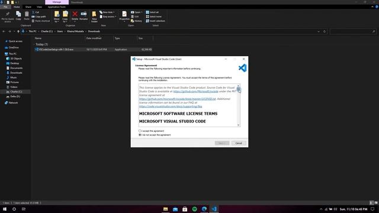
Task: Click Paste shortcut in the Clipboard group
Action: pyautogui.click(x=41, y=21)
